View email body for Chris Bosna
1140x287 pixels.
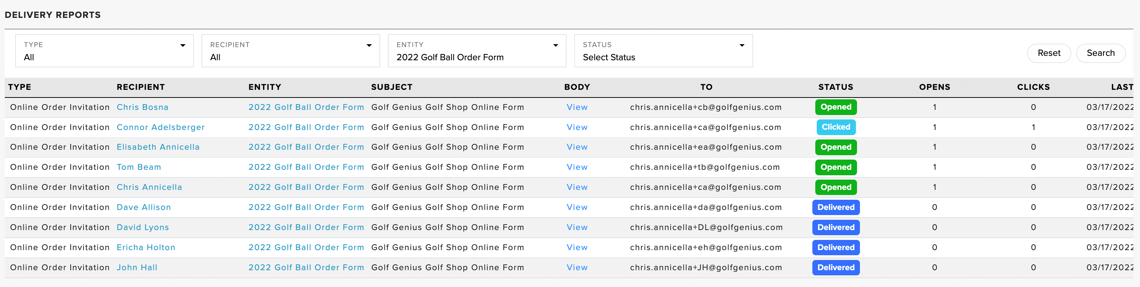point(577,107)
